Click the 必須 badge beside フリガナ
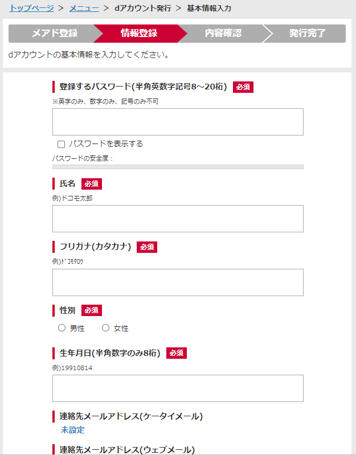356x455 pixels. 147,247
